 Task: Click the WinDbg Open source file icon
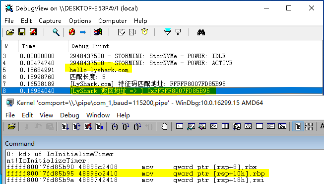coord(11,126)
